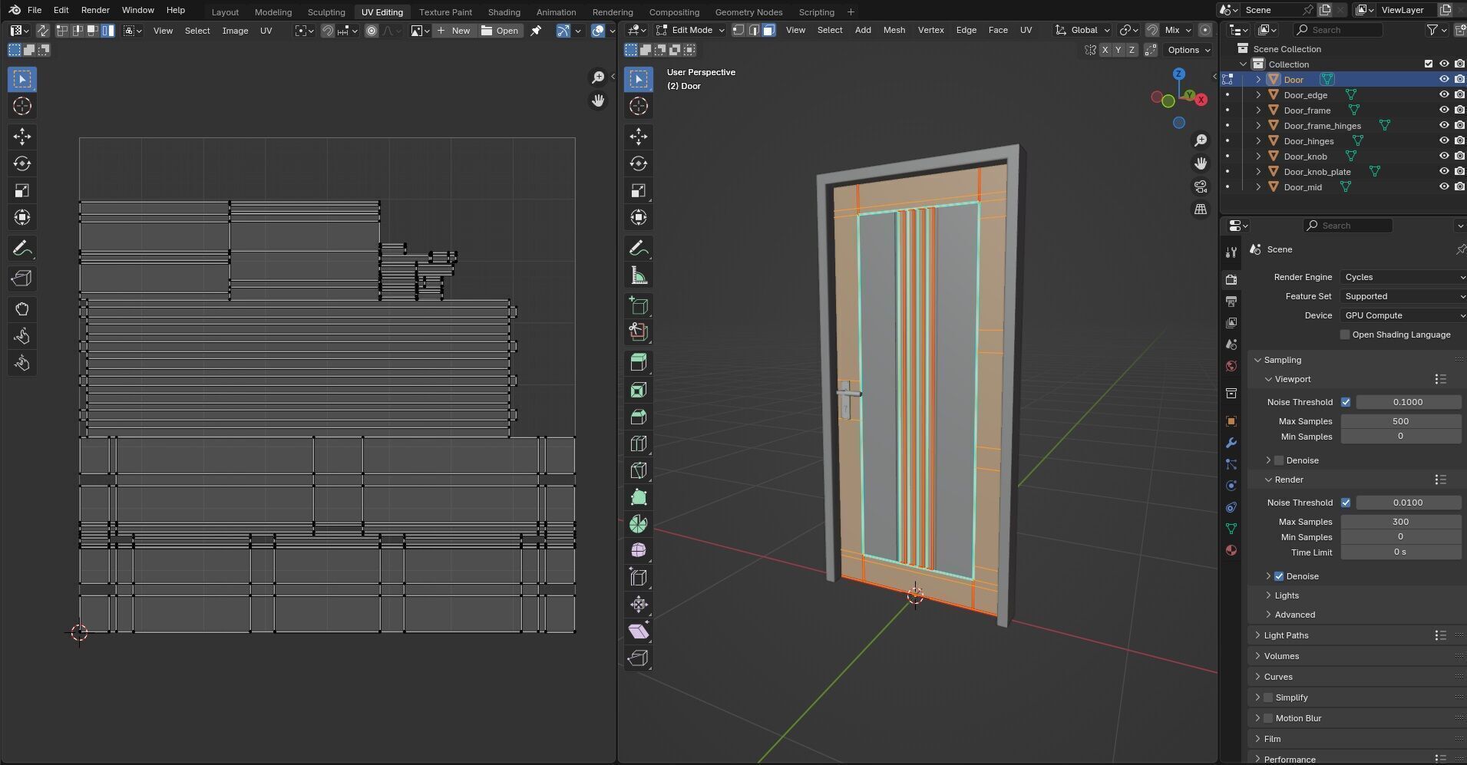The height and width of the screenshot is (765, 1467).
Task: Select the Extrude Region tool
Action: click(638, 362)
